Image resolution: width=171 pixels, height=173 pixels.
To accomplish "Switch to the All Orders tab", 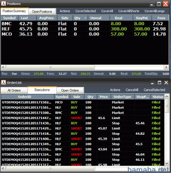I will pyautogui.click(x=14, y=90).
